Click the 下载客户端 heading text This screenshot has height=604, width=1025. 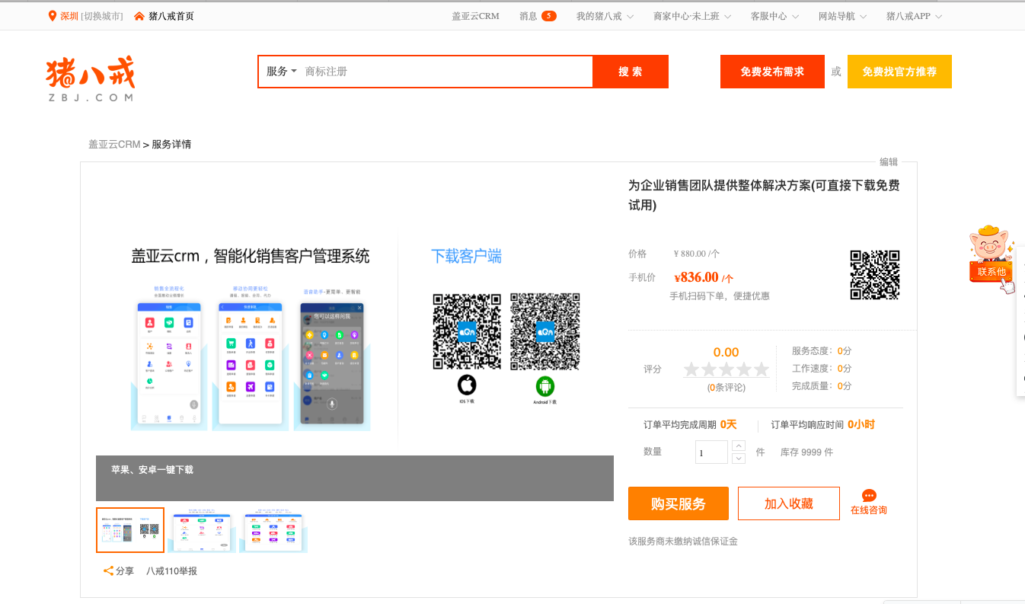coord(466,256)
